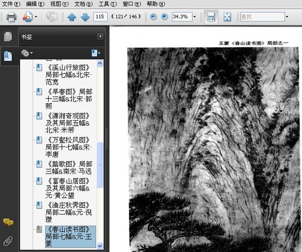
Task: Open the 视图 (View) menu
Action: [x=59, y=4]
